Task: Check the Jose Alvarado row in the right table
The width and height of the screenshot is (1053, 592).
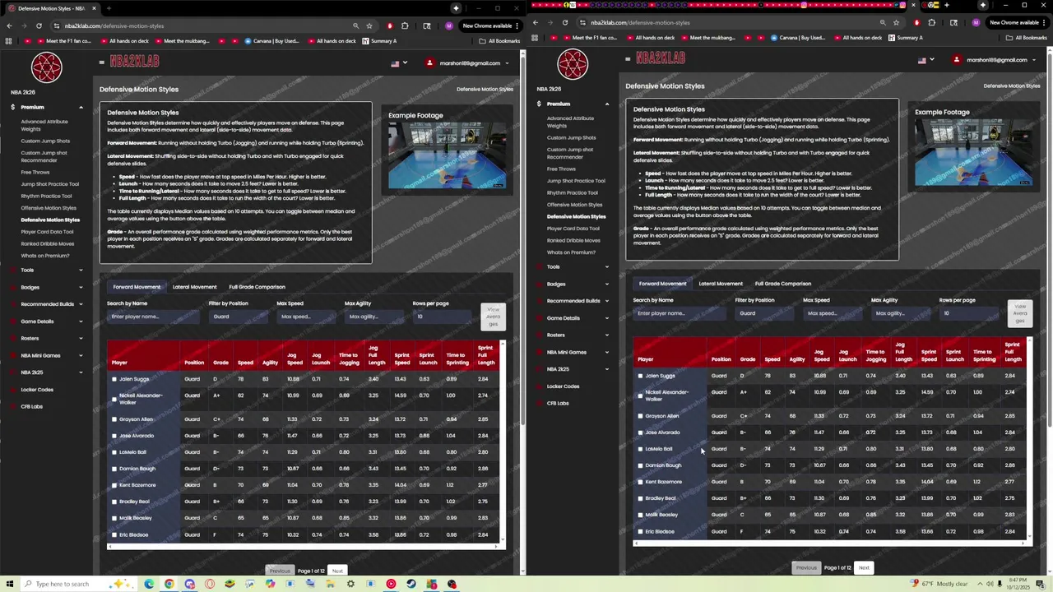Action: [640, 432]
